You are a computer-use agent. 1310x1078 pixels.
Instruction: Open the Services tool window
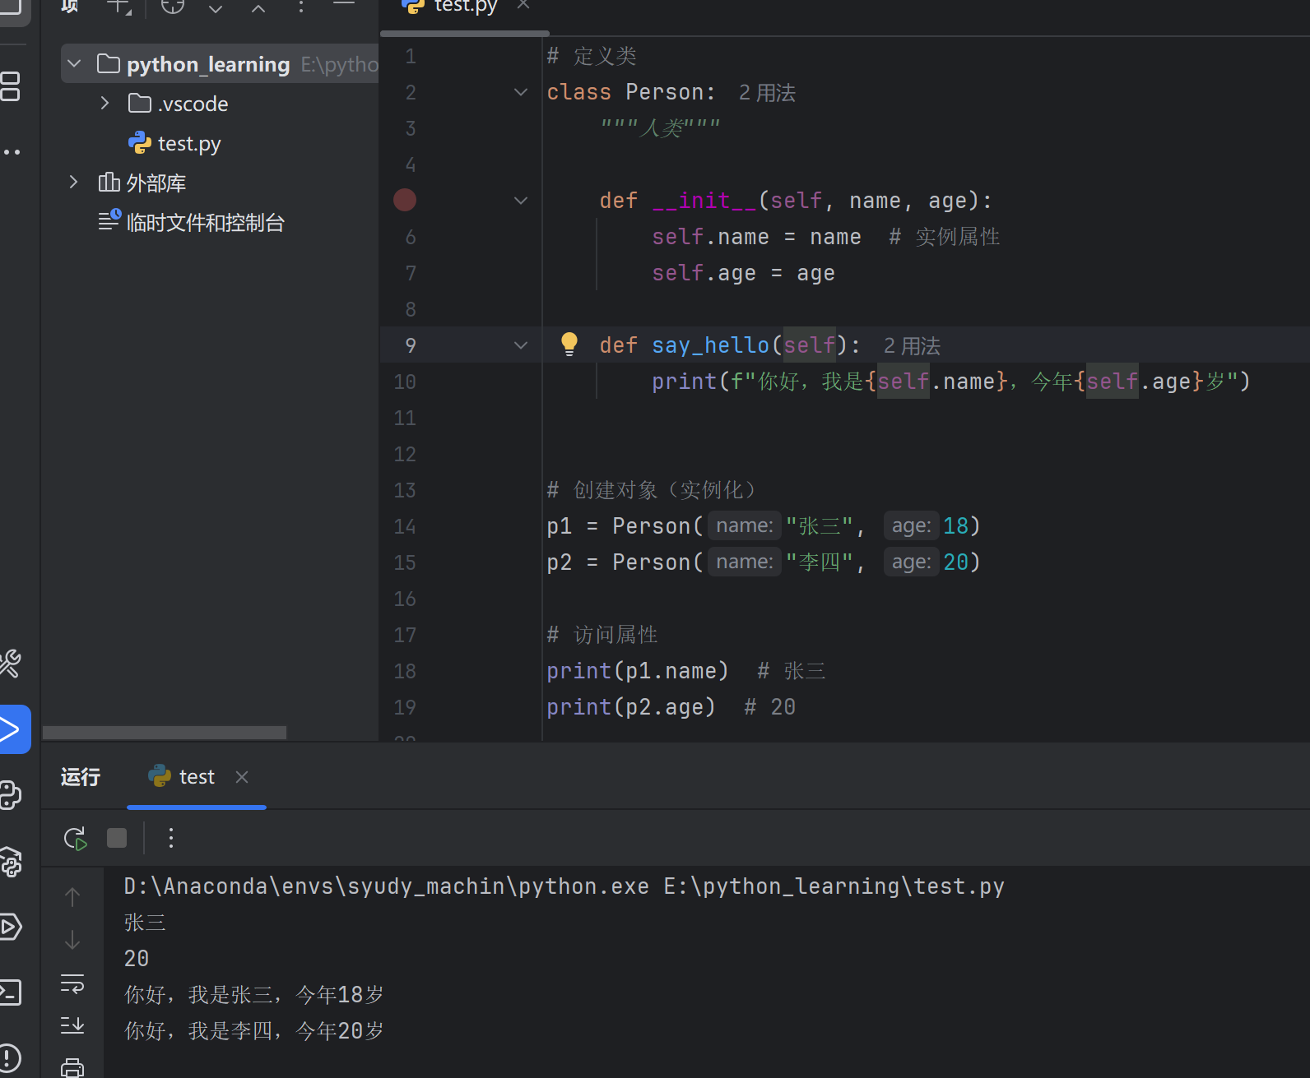[x=11, y=927]
